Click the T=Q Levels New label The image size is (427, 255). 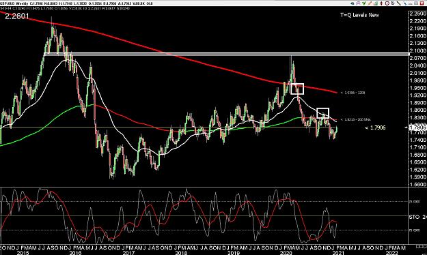pyautogui.click(x=359, y=15)
